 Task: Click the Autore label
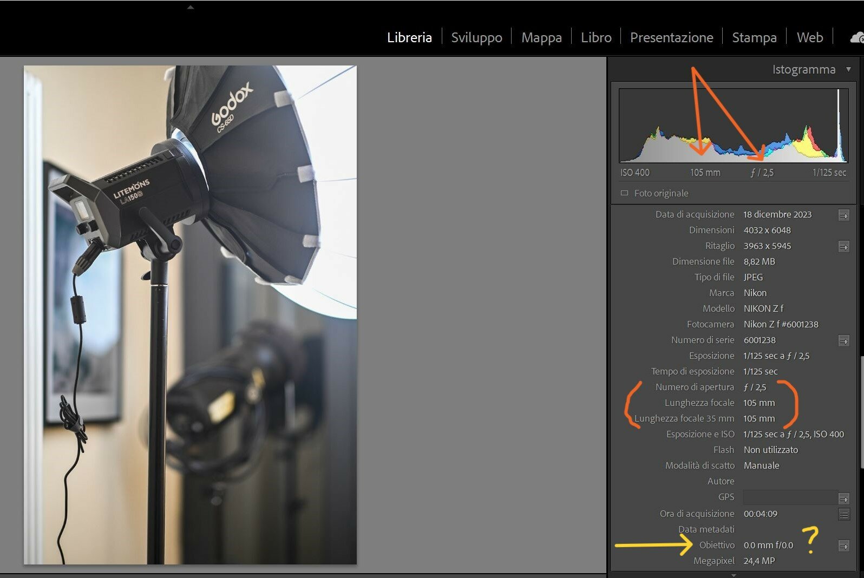721,481
